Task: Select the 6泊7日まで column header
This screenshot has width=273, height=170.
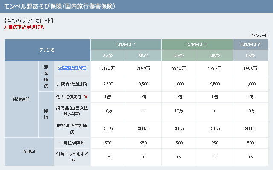Action: click(251, 45)
